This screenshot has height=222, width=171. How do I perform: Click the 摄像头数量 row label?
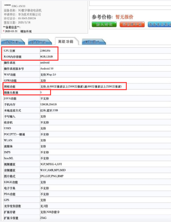tap(11, 93)
